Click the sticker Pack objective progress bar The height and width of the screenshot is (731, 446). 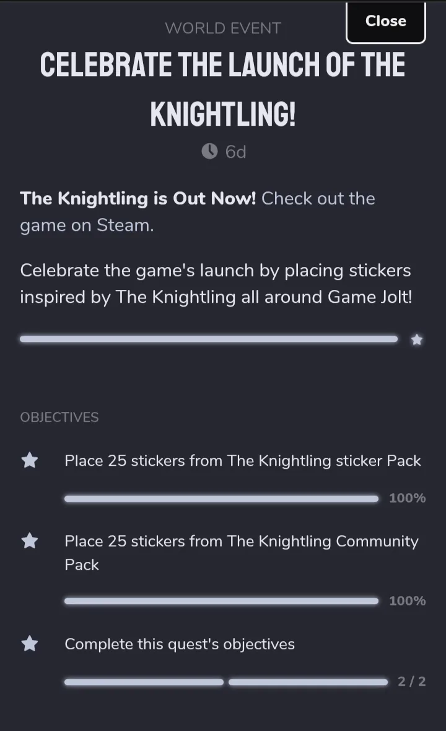tap(221, 499)
